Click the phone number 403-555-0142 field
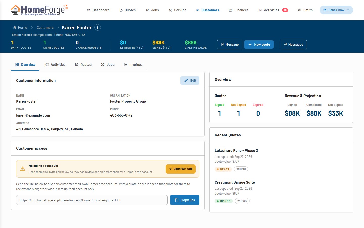The image size is (364, 228). click(121, 115)
